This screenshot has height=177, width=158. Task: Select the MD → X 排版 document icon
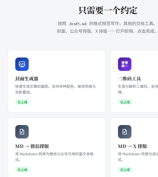[x=125, y=132]
